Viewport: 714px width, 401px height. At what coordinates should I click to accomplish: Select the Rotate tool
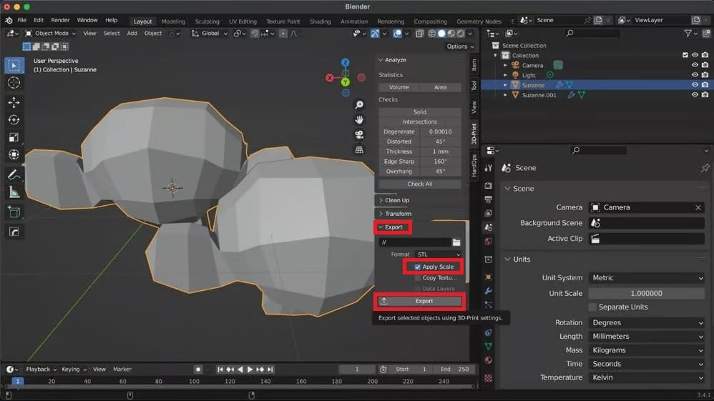14,119
